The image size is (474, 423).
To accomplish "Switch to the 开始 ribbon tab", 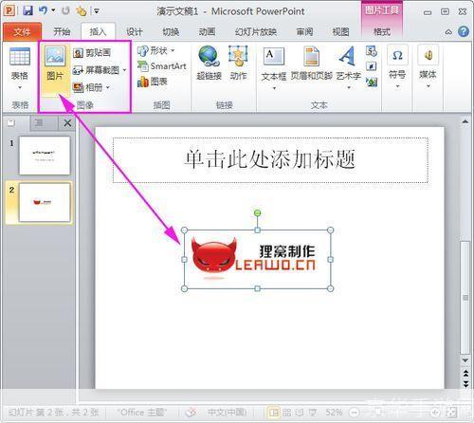I will [x=62, y=31].
